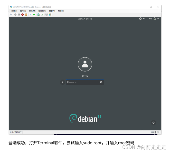Click the Checkpoint toolbar icon
This screenshot has height=152, width=170.
pyautogui.click(x=39, y=15)
